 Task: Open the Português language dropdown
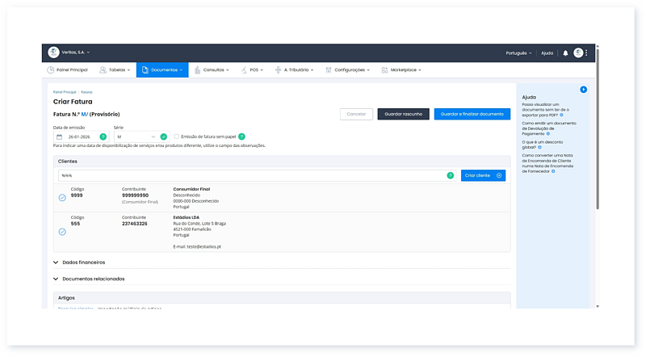tap(518, 52)
